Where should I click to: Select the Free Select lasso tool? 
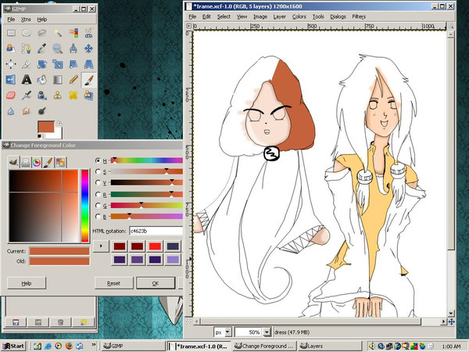42,33
